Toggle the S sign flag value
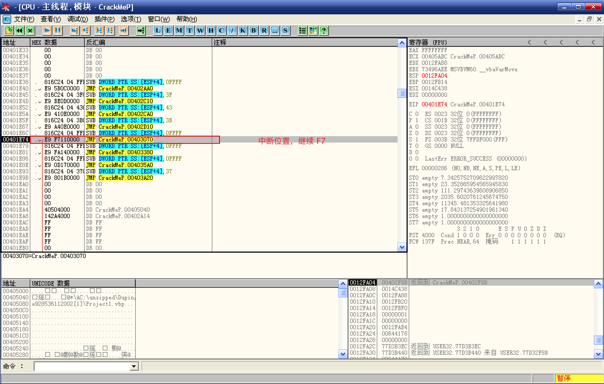 (x=417, y=139)
